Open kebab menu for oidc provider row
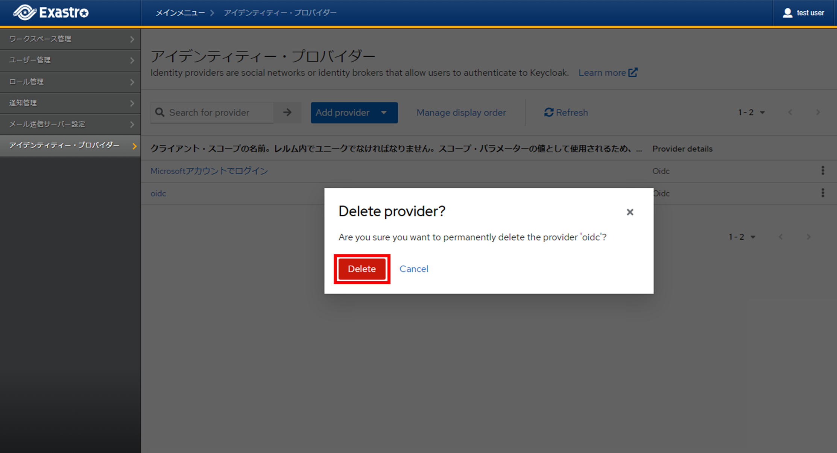Screen dimensions: 837x453 click(823, 193)
